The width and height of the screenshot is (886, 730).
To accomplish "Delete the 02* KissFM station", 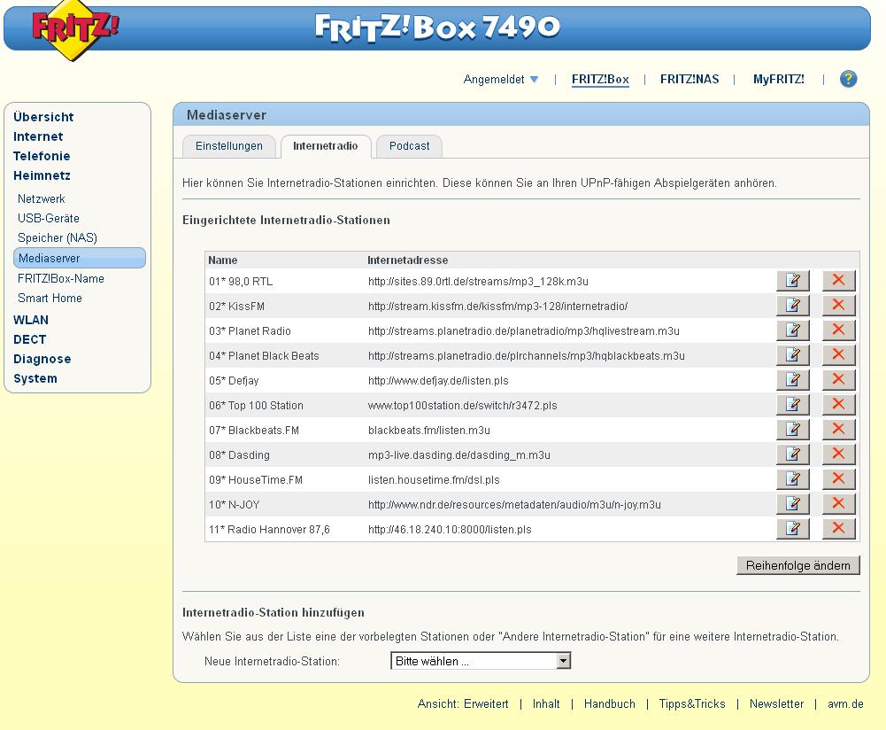I will [838, 306].
